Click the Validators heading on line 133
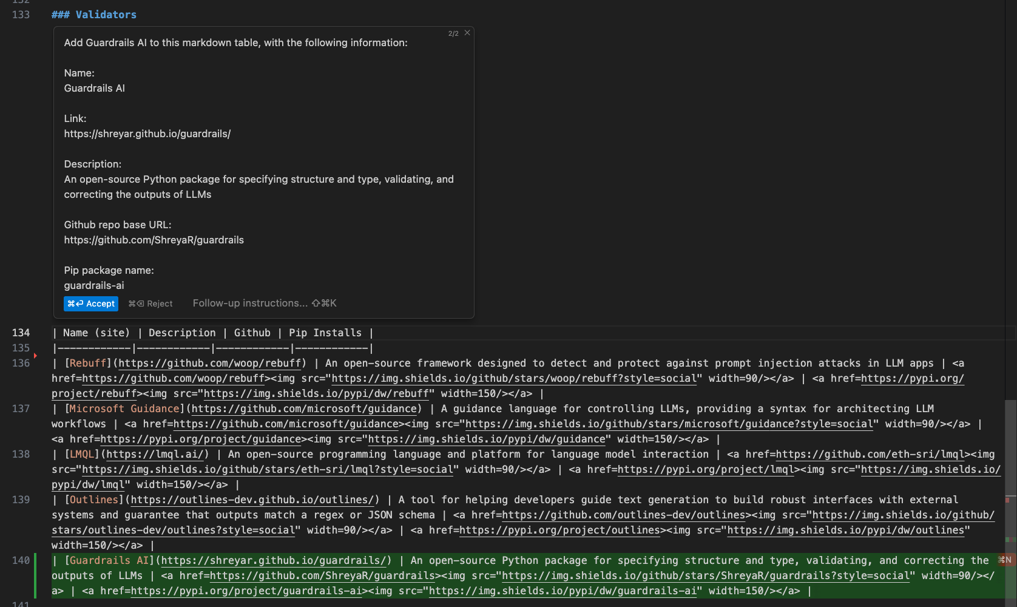1017x607 pixels. 106,15
